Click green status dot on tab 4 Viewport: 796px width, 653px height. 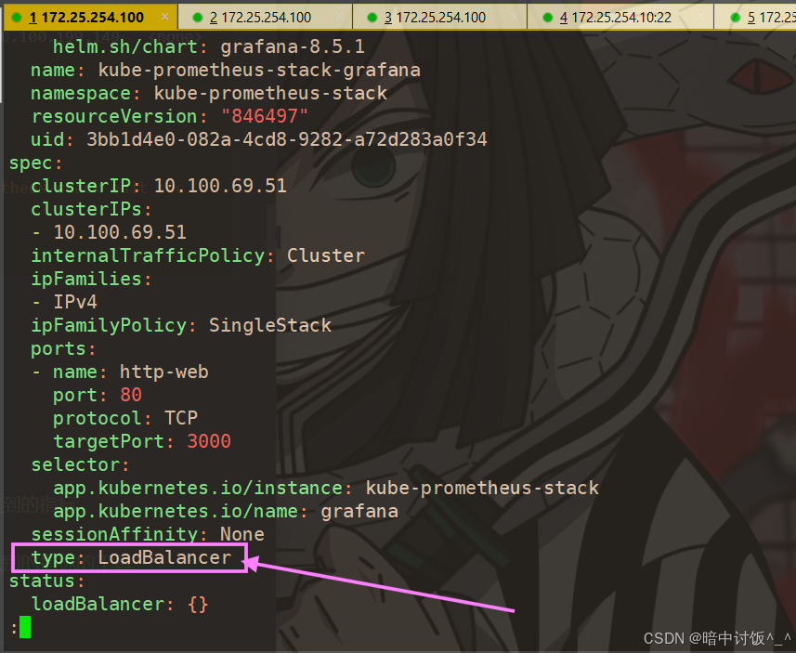[547, 18]
